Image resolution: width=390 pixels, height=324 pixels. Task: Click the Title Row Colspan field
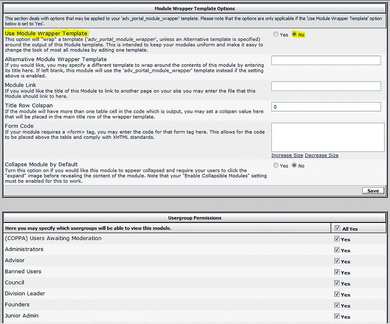point(326,107)
